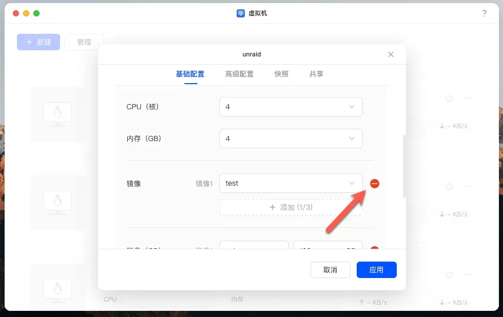Open the 镜像1 test dropdown
Image resolution: width=503 pixels, height=317 pixels.
tap(291, 183)
